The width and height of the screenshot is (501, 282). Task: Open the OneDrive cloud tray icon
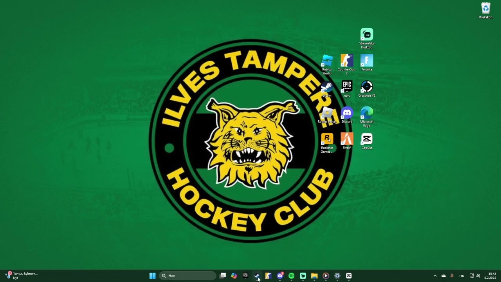pos(443,276)
